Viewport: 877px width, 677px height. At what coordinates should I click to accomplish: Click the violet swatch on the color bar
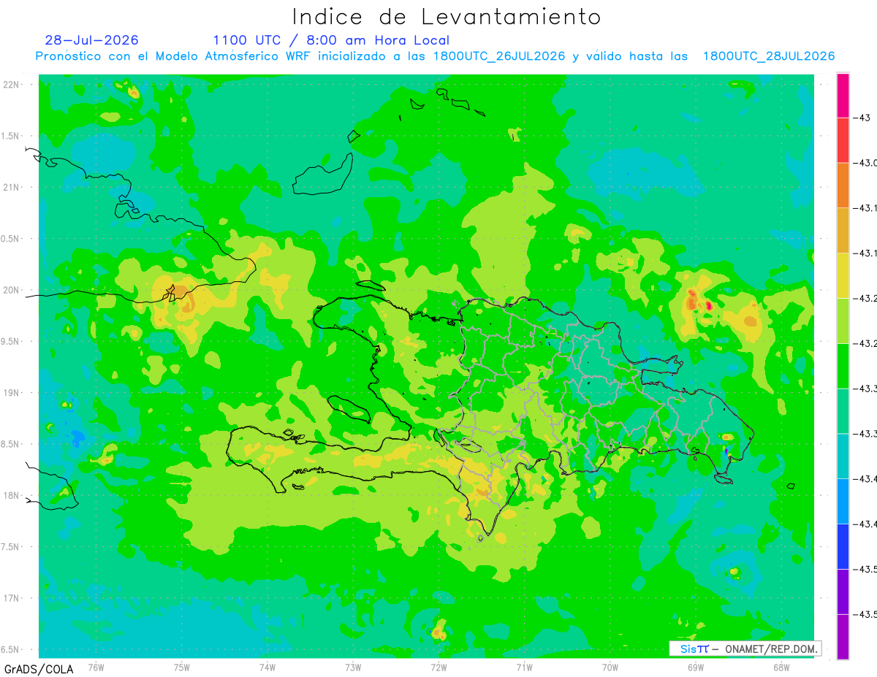pyautogui.click(x=843, y=592)
